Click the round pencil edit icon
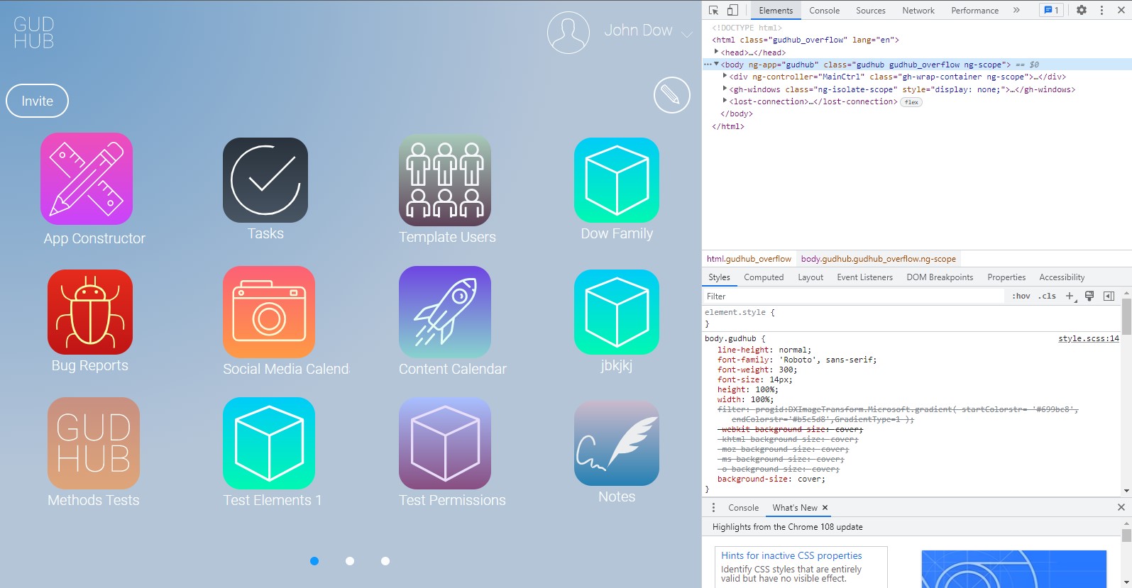This screenshot has height=588, width=1132. [x=671, y=95]
